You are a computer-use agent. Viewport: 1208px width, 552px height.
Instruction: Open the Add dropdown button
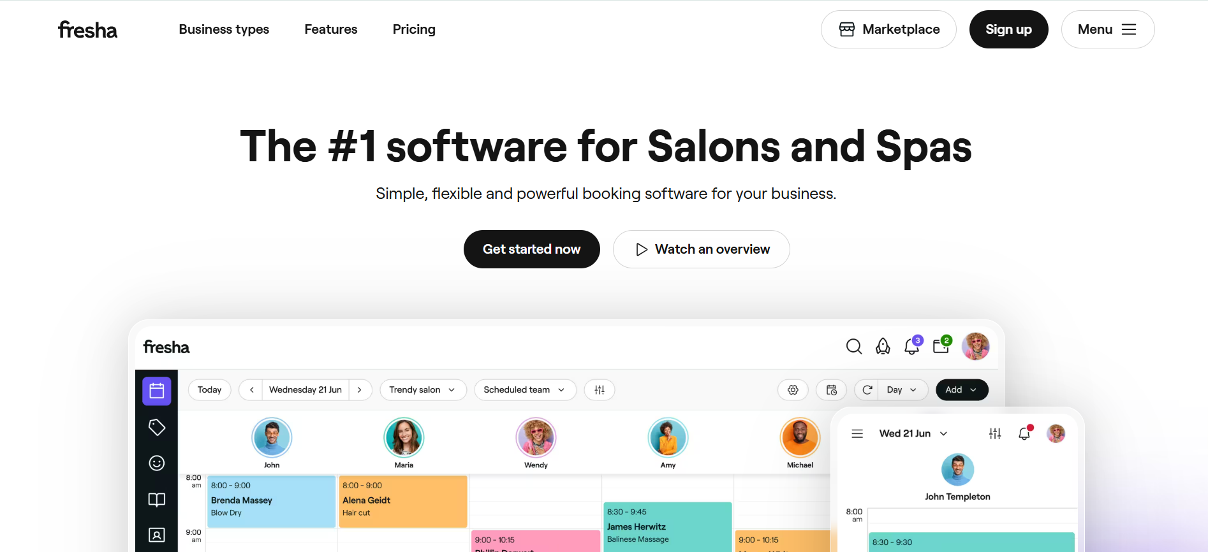[x=962, y=389]
